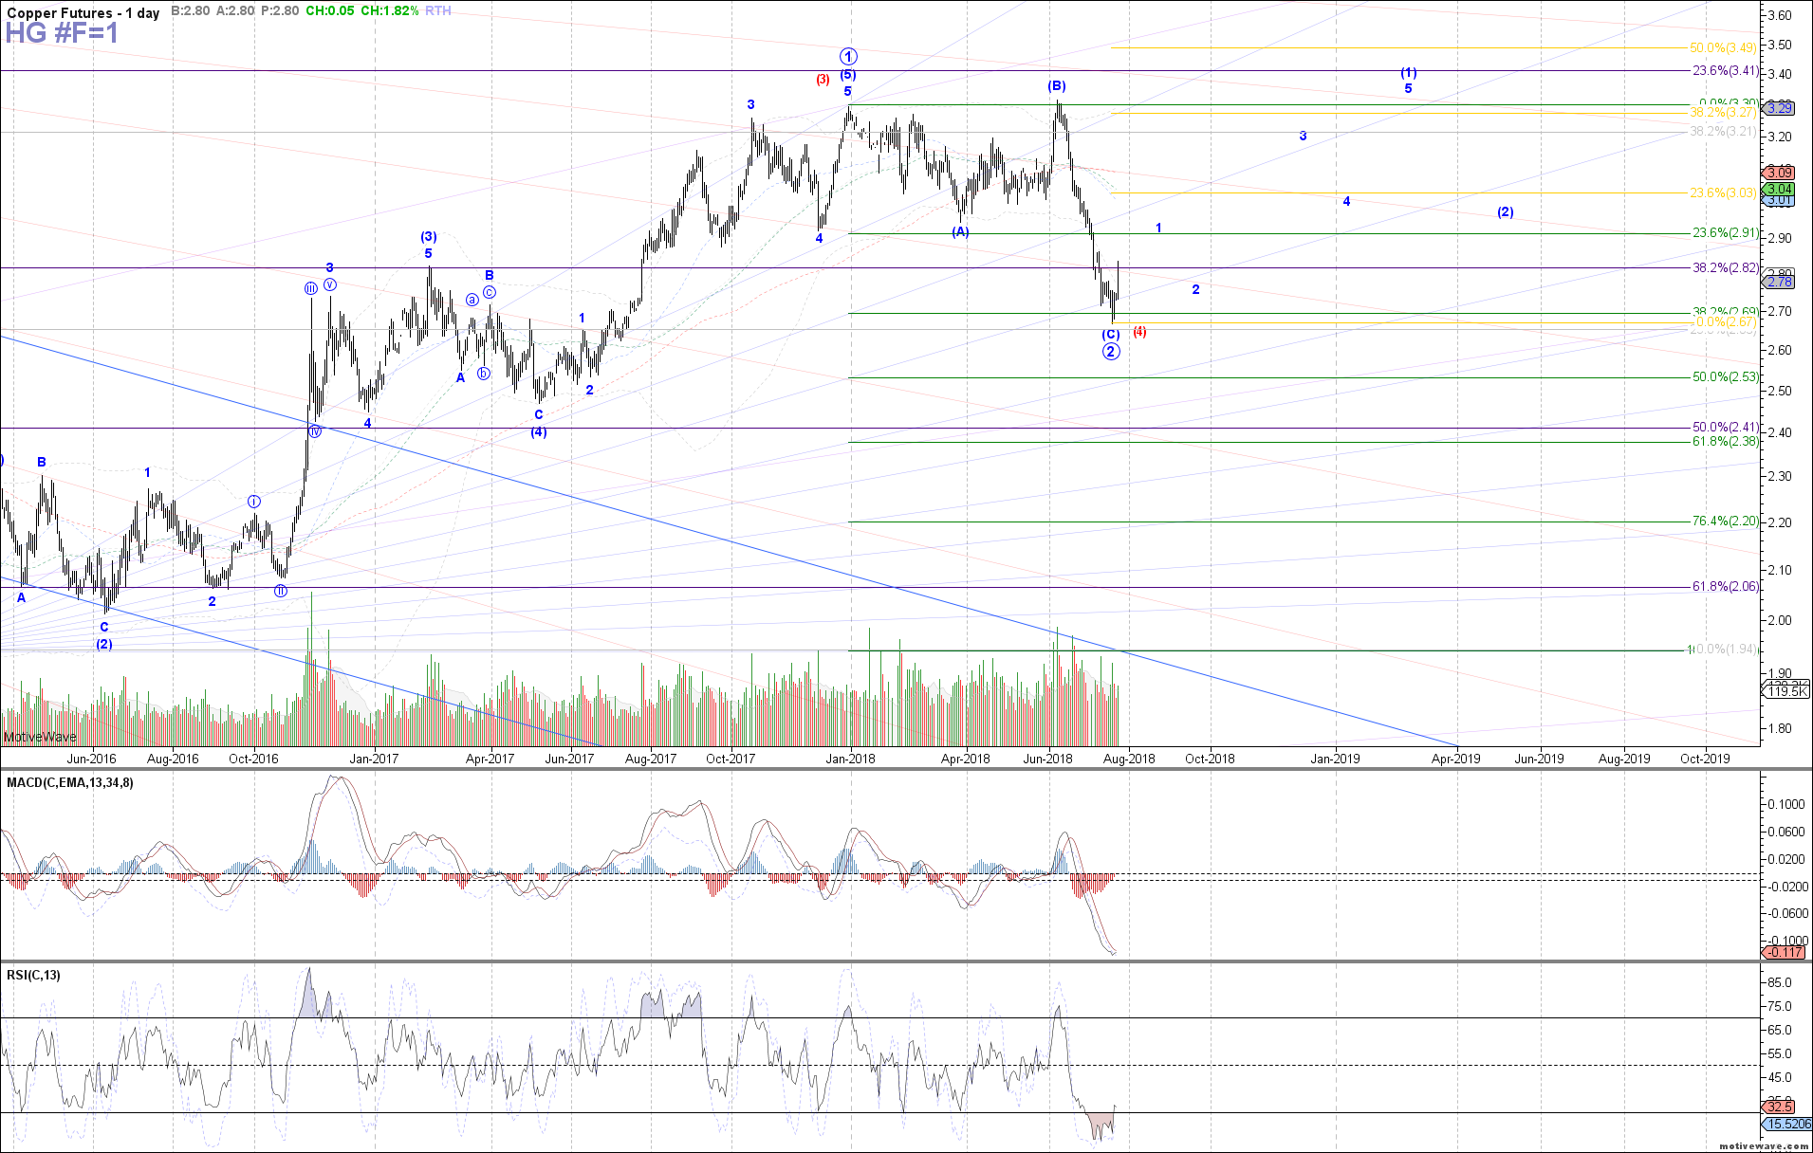Select the green 61.8%(2.38) retracement label
The height and width of the screenshot is (1153, 1813).
(x=1726, y=442)
